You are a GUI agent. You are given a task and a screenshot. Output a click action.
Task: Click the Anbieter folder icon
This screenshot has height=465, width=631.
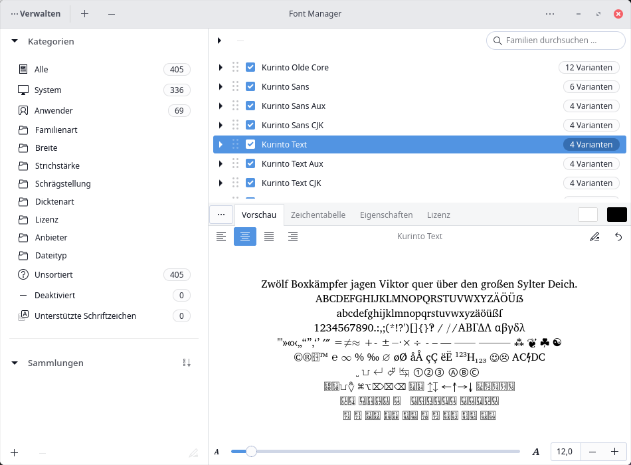23,238
